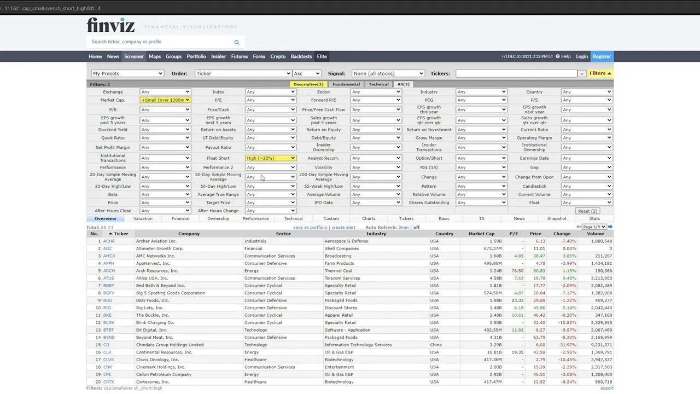Click the export link
Viewport: 700px width, 394px height.
coord(607,388)
